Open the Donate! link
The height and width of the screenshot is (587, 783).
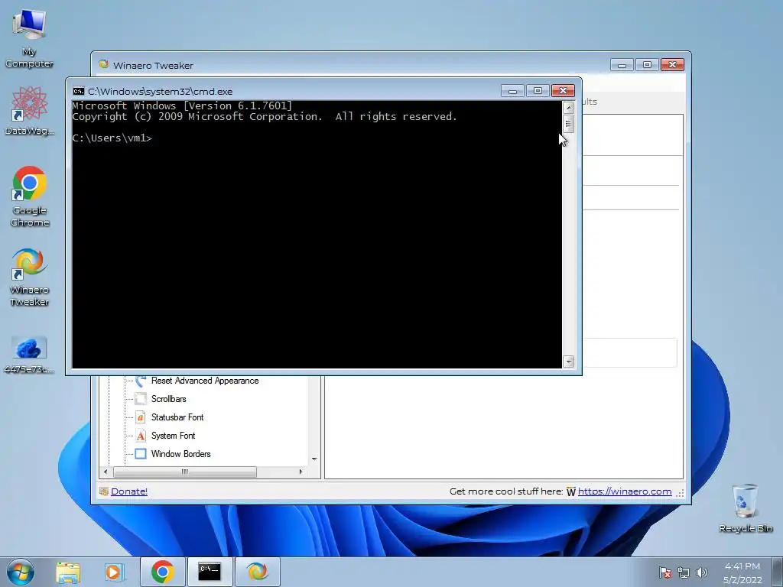128,491
